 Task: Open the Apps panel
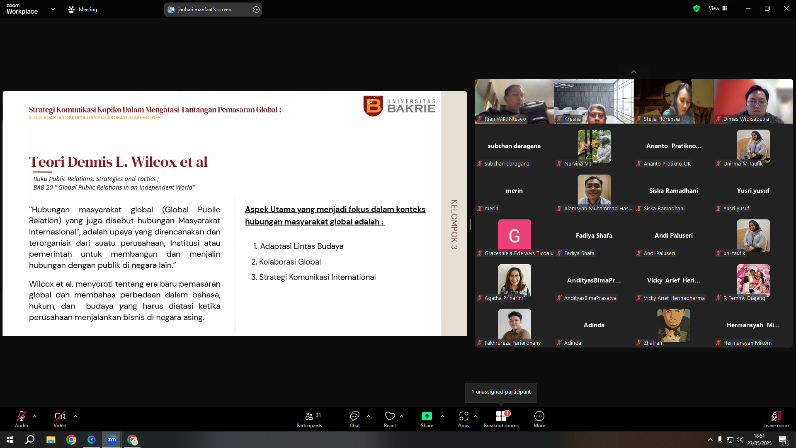pos(464,419)
